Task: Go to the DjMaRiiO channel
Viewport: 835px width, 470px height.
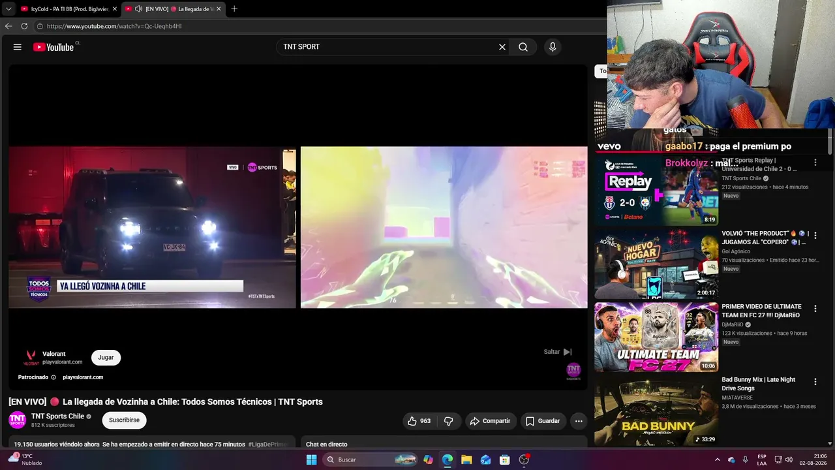Action: (x=733, y=324)
